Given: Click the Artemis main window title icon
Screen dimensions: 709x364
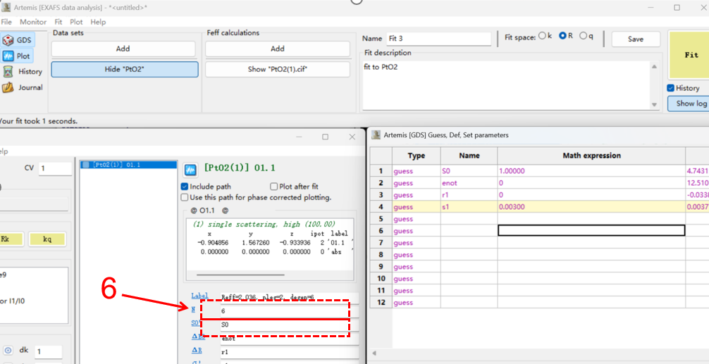Looking at the screenshot, I should pos(6,7).
